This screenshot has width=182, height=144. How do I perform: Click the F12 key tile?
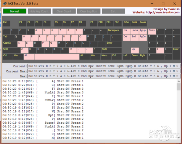[118, 23]
